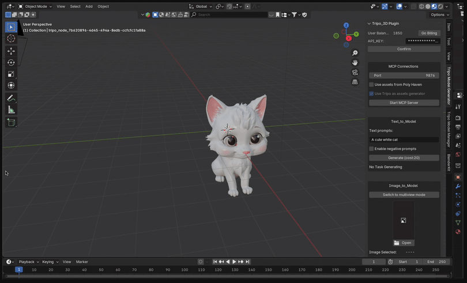Open the timeline editor type dropdown
The image size is (467, 283).
(x=10, y=262)
